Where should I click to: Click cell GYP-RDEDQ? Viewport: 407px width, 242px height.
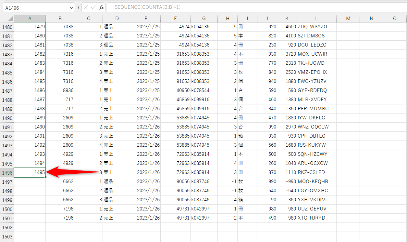tap(317, 90)
